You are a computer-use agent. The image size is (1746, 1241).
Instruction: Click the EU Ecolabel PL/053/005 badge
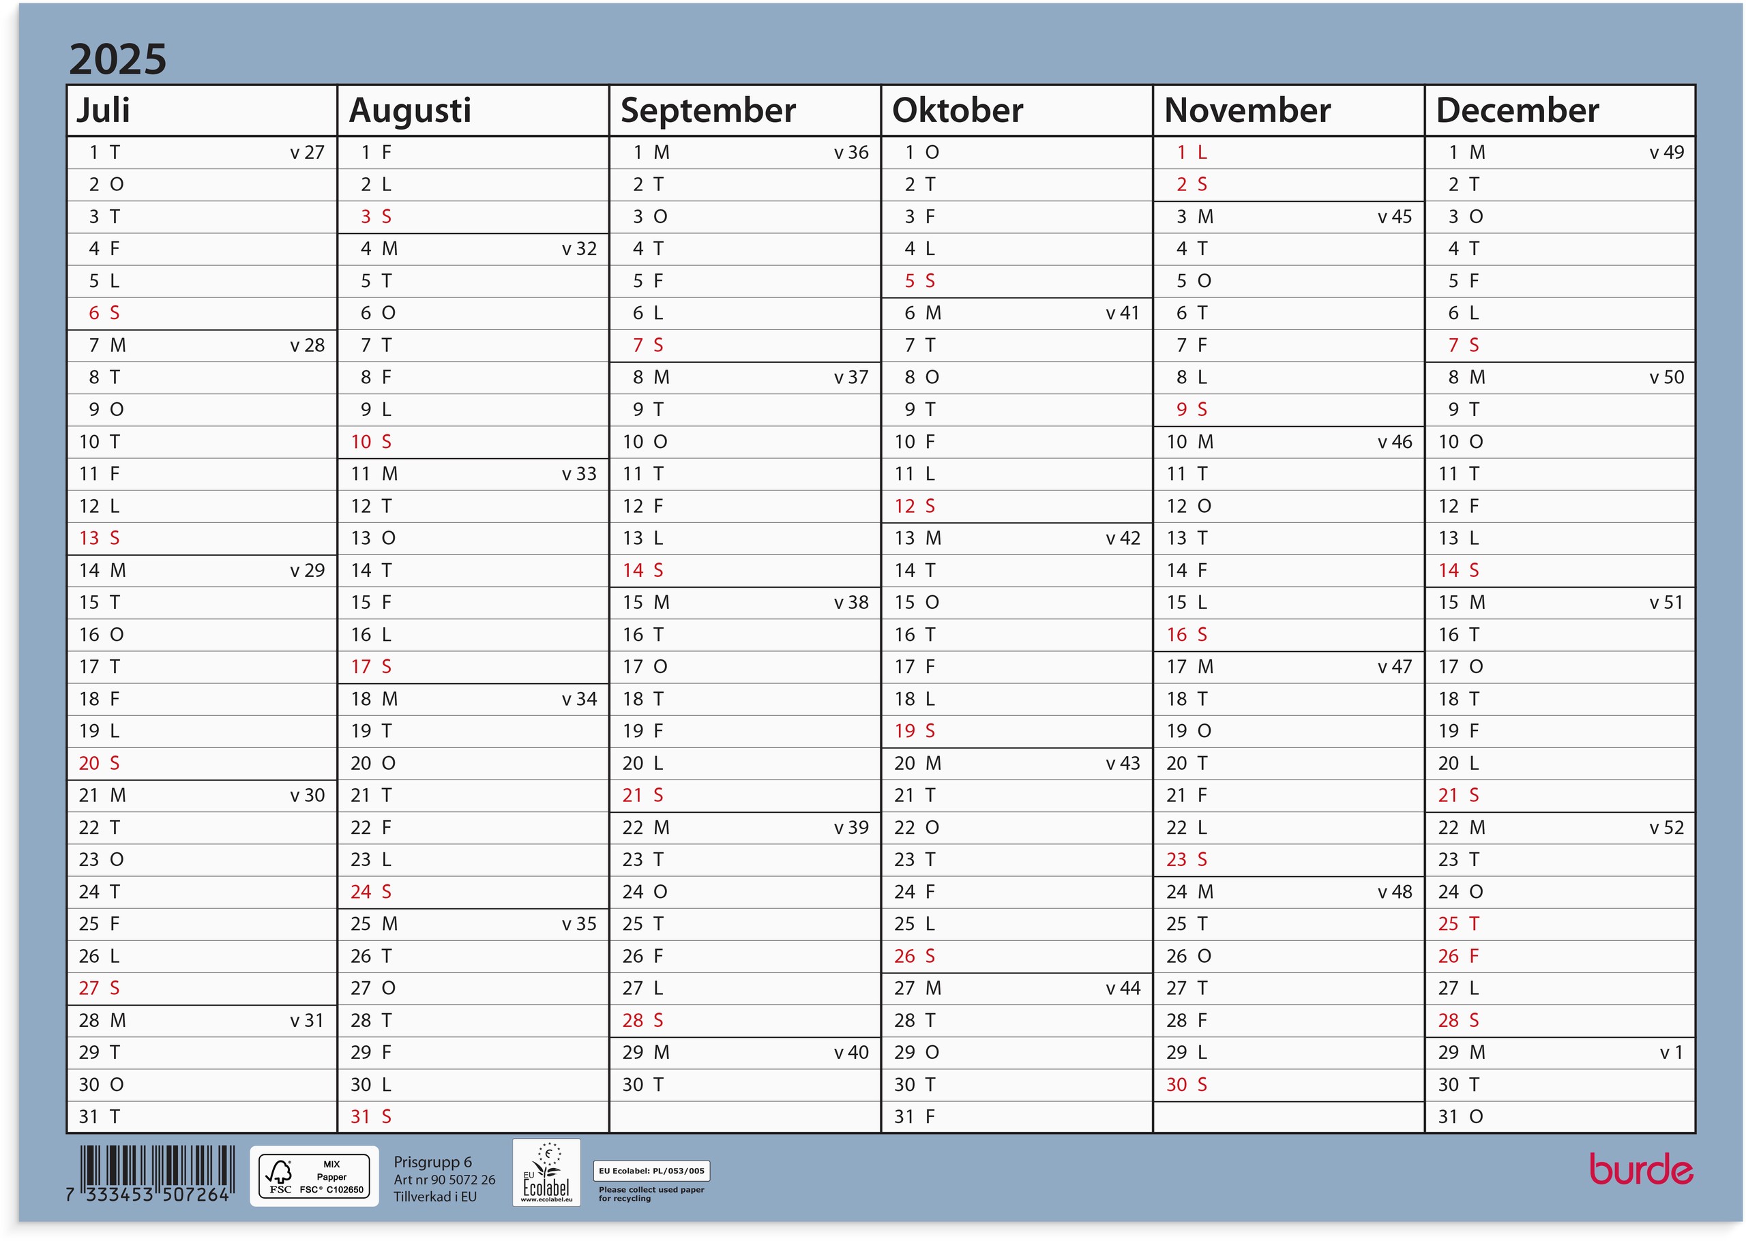(651, 1171)
